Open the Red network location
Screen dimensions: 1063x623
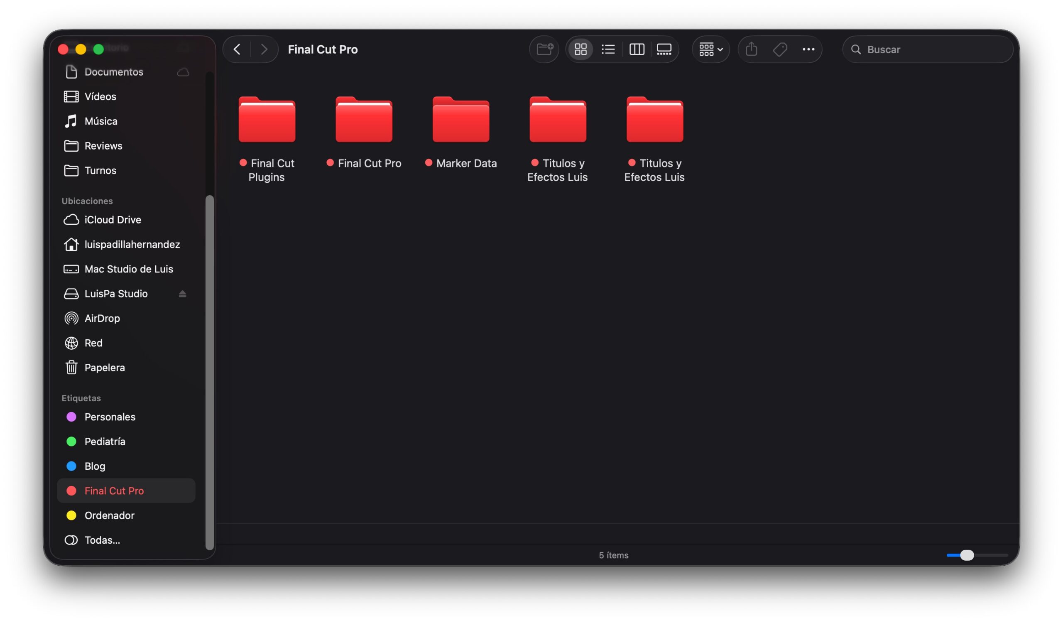[126, 343]
